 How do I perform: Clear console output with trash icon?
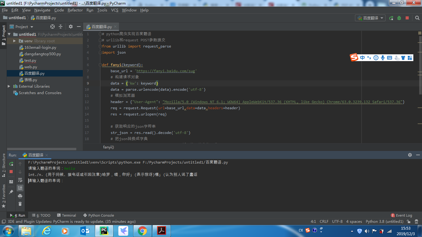20,204
